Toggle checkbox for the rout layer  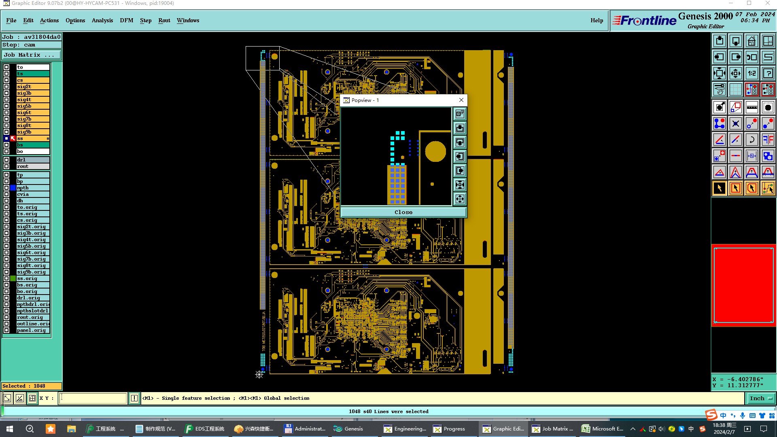[x=6, y=166]
